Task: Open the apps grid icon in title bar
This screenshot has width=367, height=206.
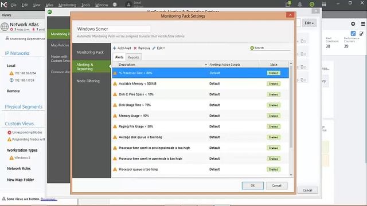Action: [x=324, y=5]
